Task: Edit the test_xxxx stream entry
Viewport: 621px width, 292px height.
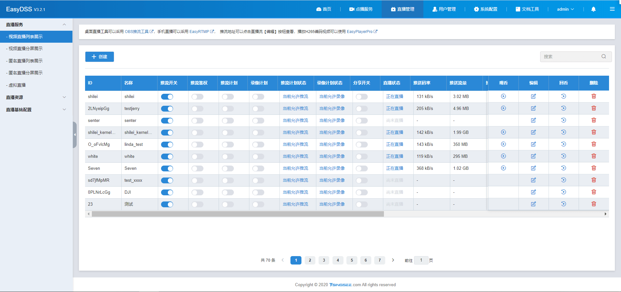Action: tap(533, 180)
